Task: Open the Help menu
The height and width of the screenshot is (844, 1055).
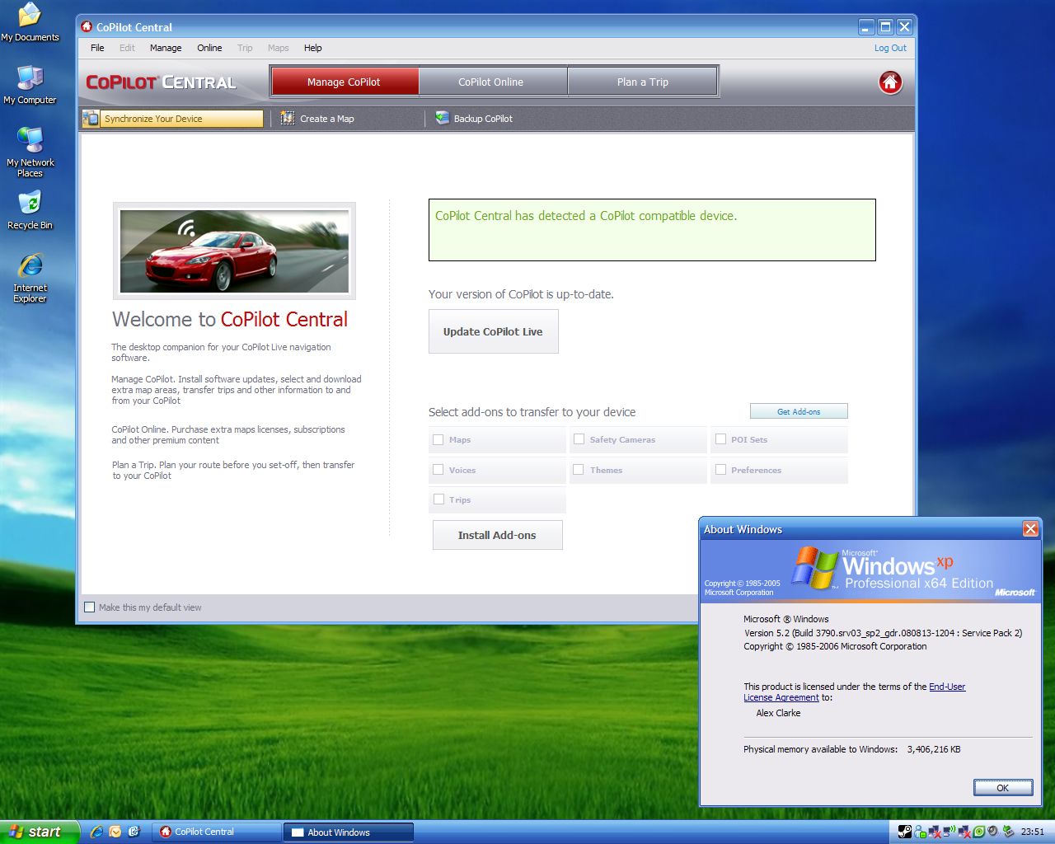Action: pyautogui.click(x=312, y=48)
